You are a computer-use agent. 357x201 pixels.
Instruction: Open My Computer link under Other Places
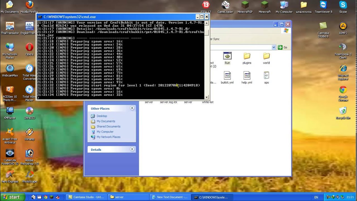(105, 132)
